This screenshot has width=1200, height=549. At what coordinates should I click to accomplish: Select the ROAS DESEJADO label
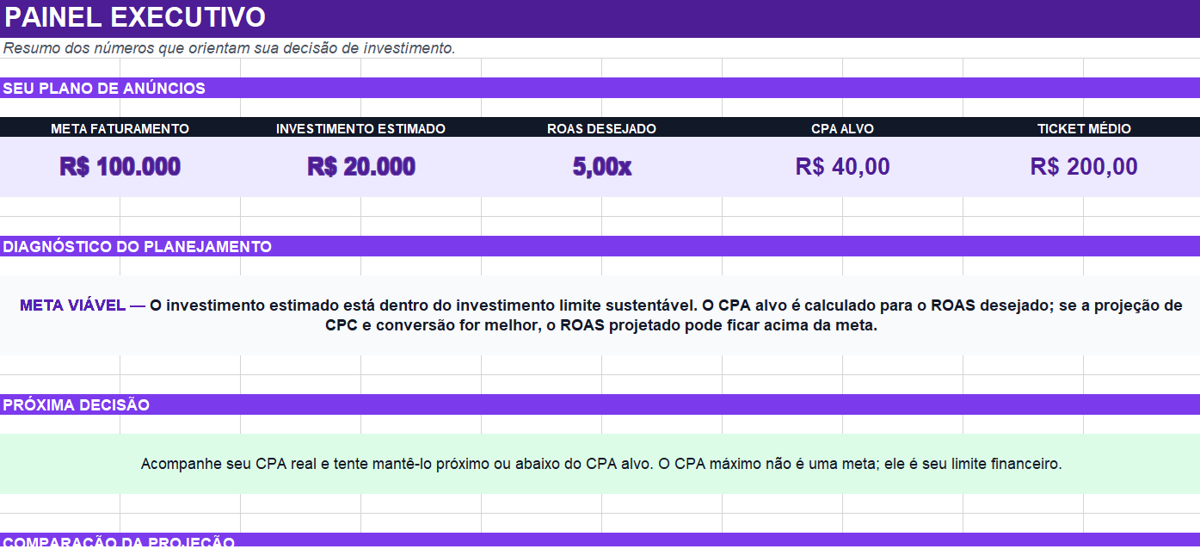click(601, 128)
